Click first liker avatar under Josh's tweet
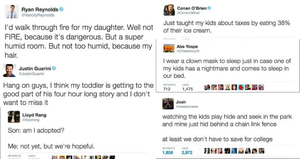The width and height of the screenshot is (300, 159). point(207,151)
